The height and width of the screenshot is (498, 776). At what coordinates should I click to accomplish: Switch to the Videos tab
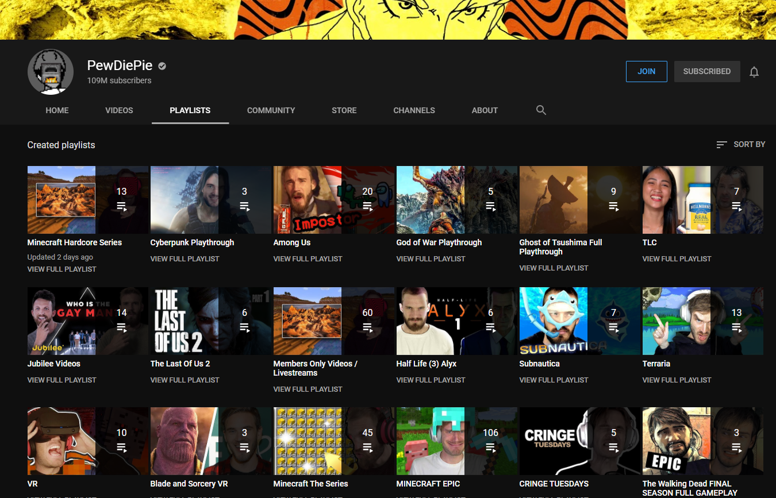pos(119,110)
